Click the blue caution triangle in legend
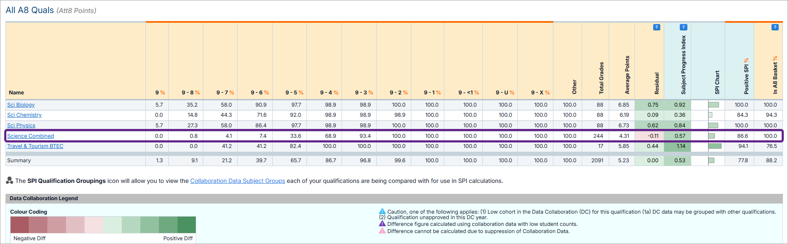This screenshot has width=788, height=244. [382, 212]
